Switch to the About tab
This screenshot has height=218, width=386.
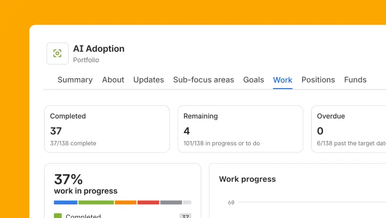113,80
